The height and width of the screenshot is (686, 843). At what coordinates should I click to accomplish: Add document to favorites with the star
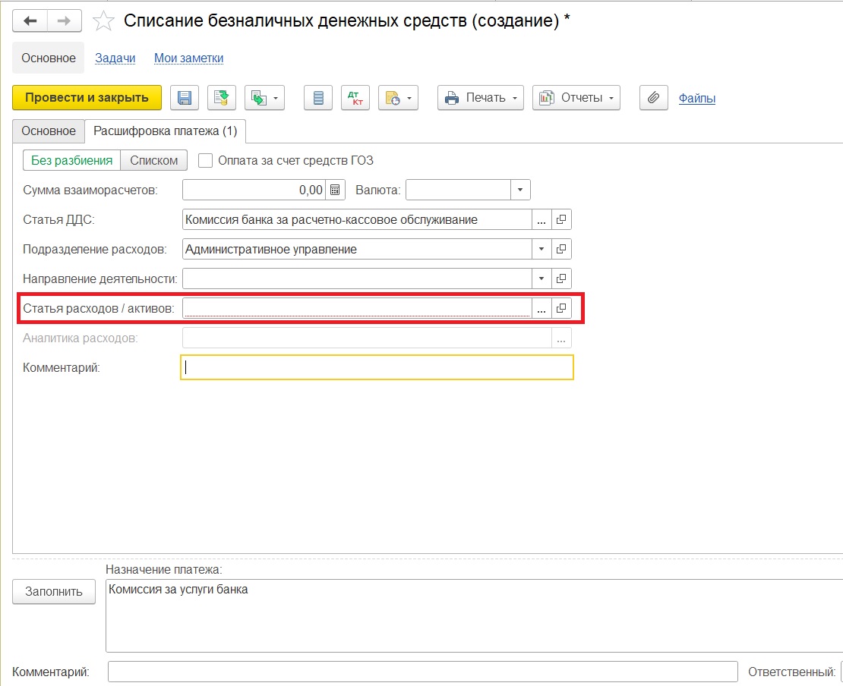click(103, 21)
